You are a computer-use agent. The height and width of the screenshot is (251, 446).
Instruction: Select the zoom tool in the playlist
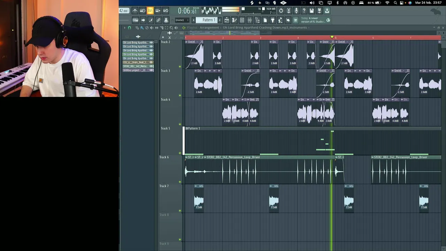click(171, 28)
